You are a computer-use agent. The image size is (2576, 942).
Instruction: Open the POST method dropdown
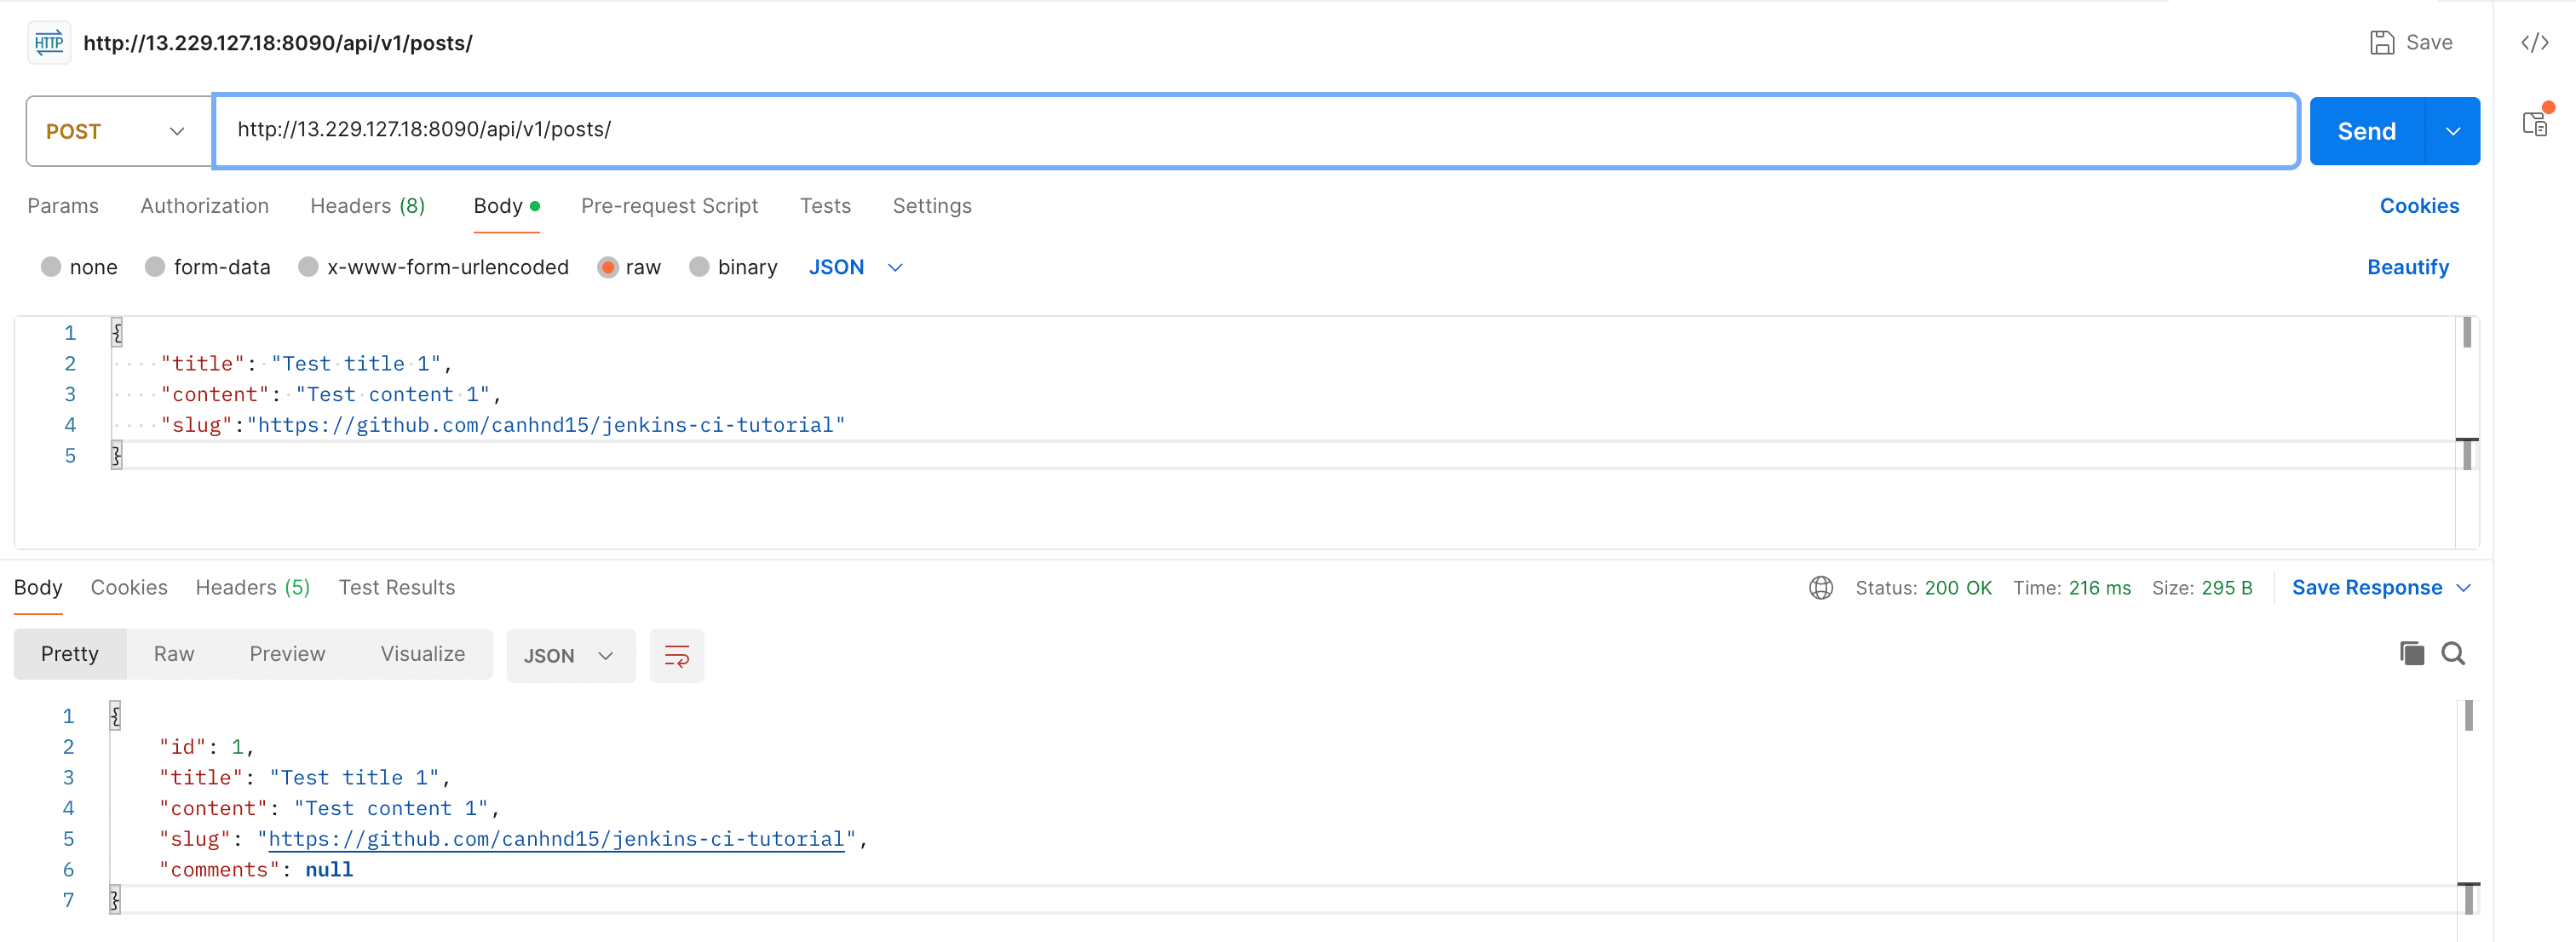click(x=118, y=131)
